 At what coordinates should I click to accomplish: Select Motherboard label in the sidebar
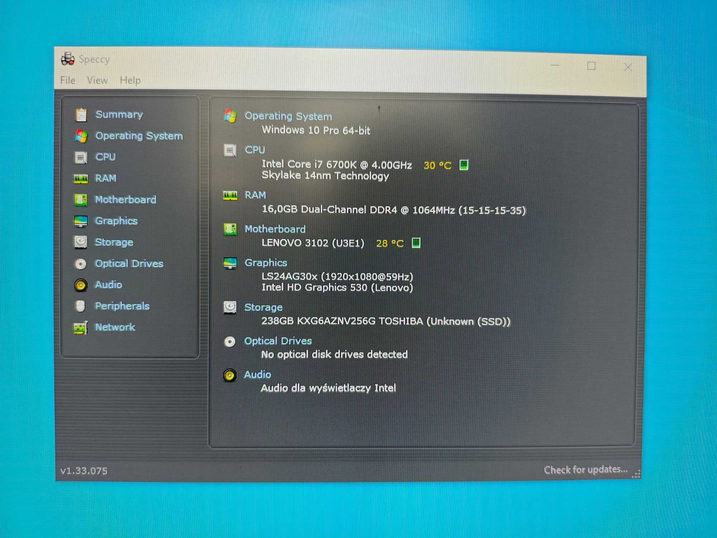[x=125, y=199]
